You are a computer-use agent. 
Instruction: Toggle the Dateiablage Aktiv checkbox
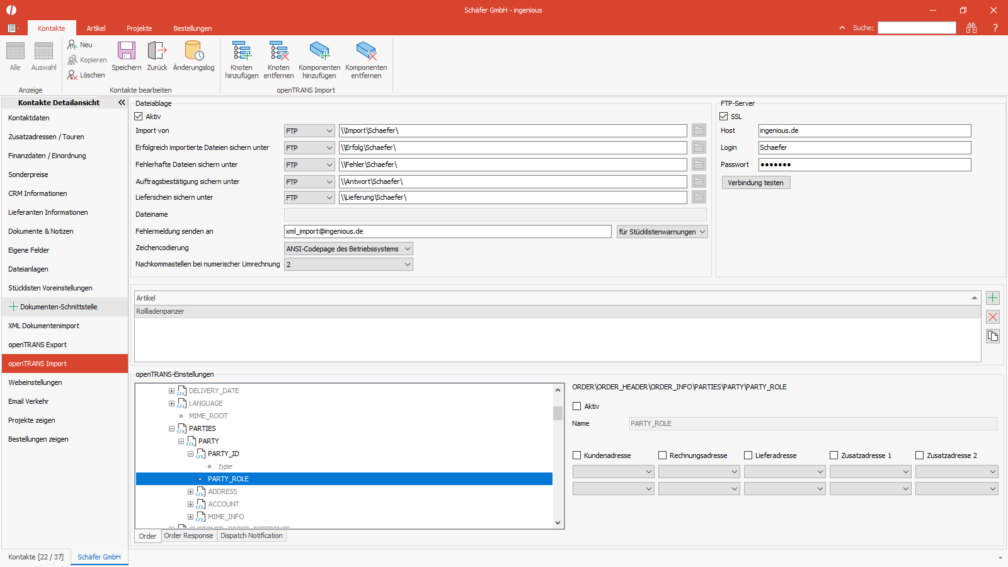tap(139, 117)
